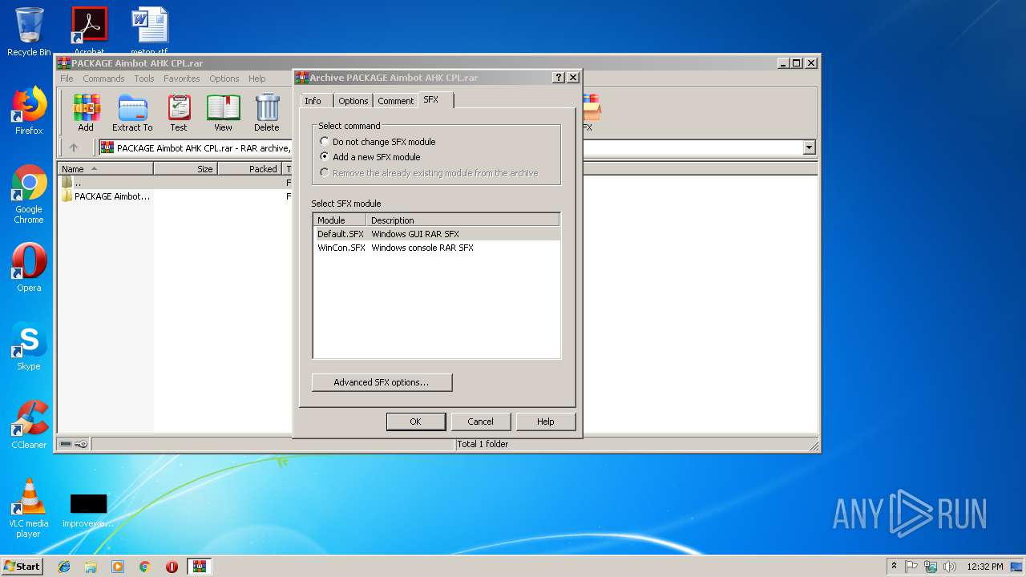Go up one folder level arrow
This screenshot has height=577, width=1026.
click(74, 147)
